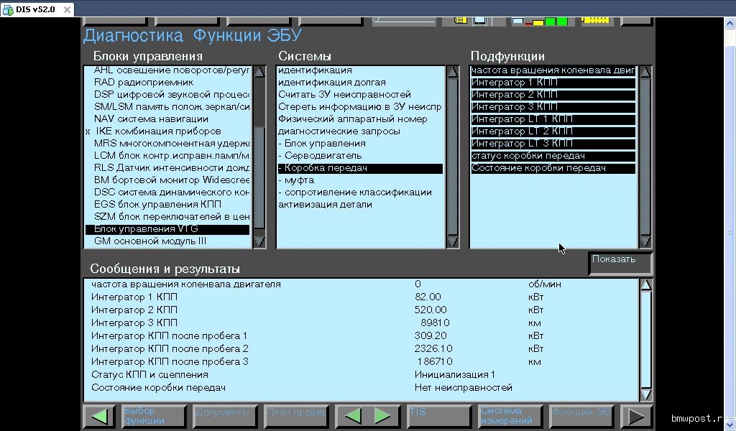The width and height of the screenshot is (736, 431).
Task: Select муфта diagnostic request
Action: tap(299, 180)
